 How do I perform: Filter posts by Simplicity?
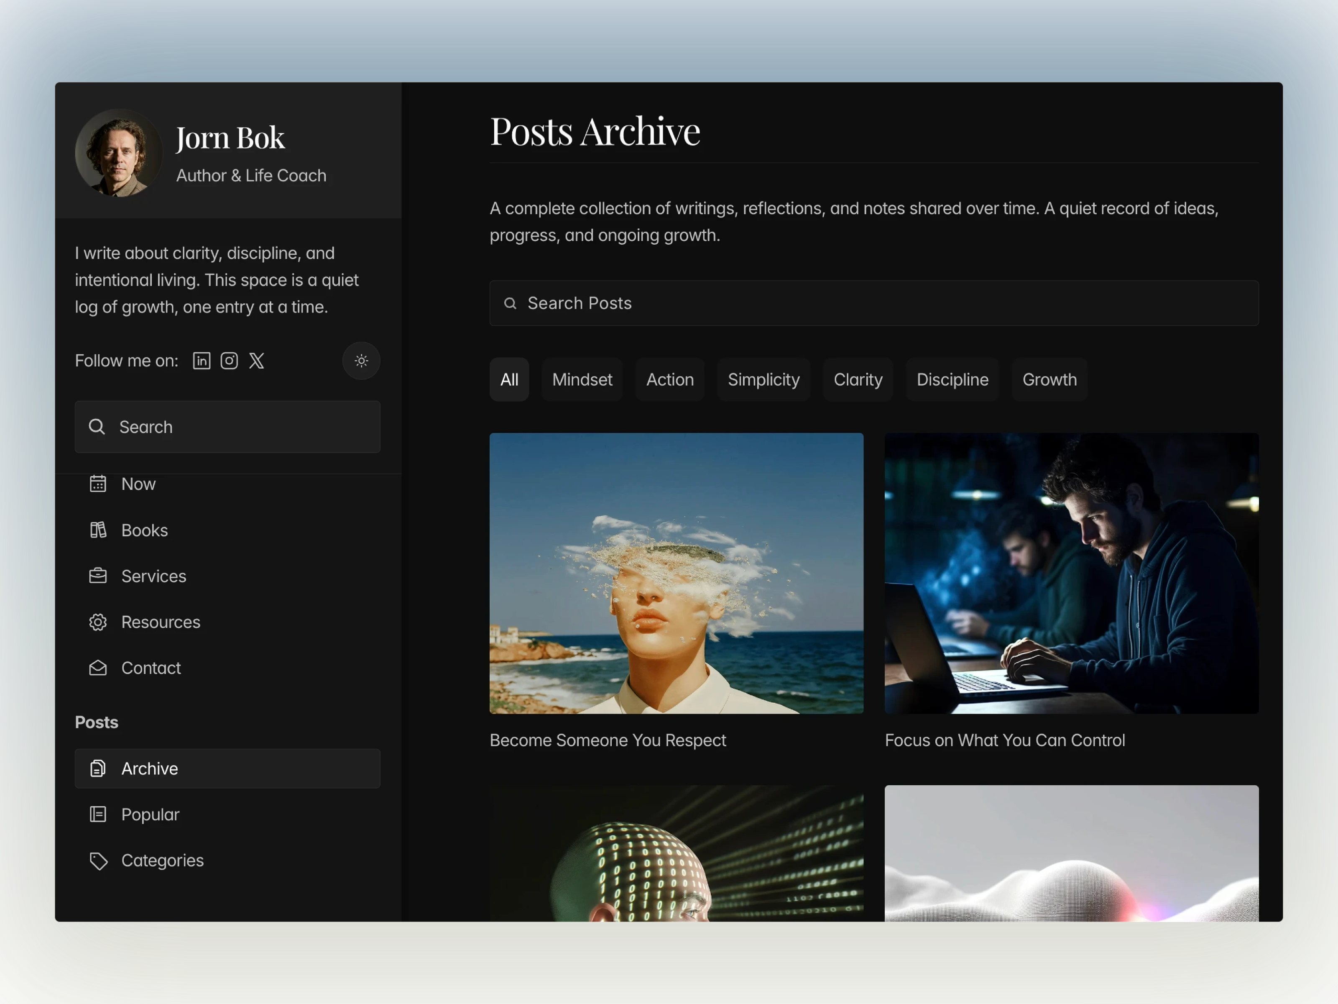[x=763, y=379]
